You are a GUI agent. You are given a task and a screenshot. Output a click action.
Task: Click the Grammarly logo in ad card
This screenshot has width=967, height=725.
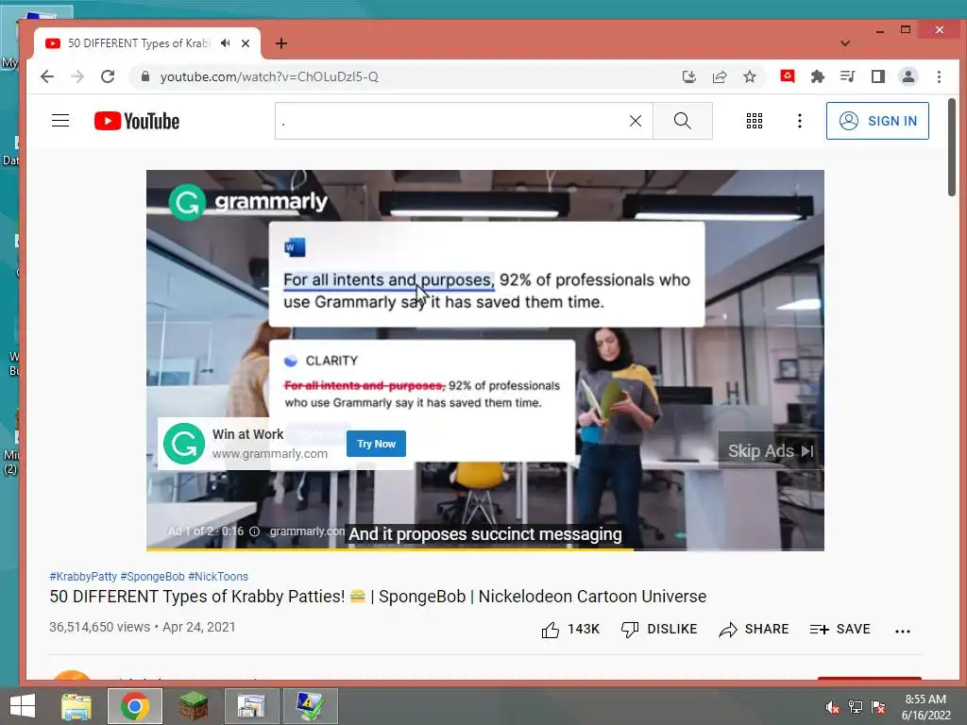[x=184, y=444]
